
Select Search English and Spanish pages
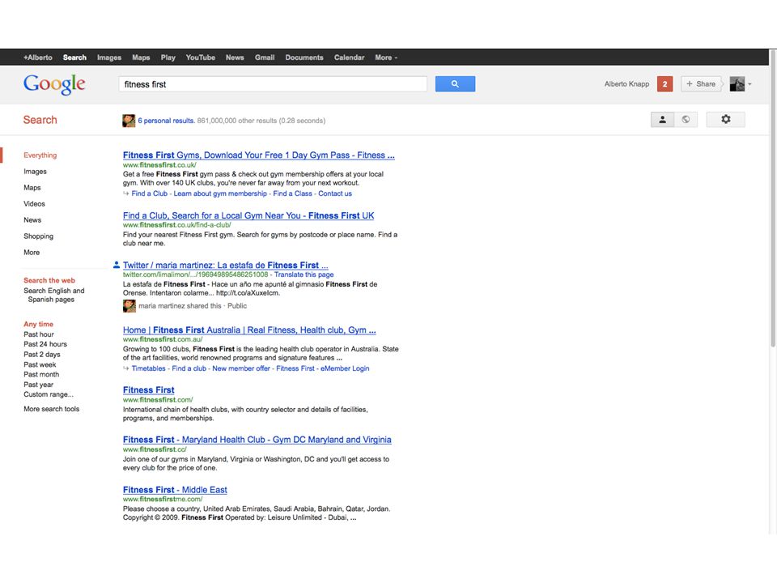[x=54, y=295]
